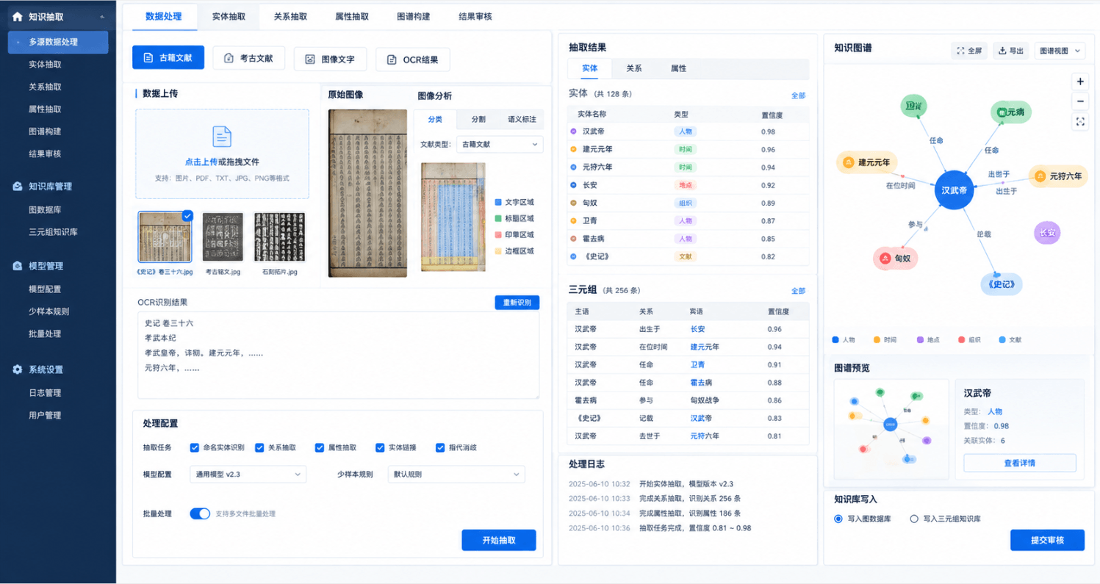This screenshot has width=1100, height=584.
Task: Uncheck the 关系抽取 task checkbox
Action: [259, 447]
